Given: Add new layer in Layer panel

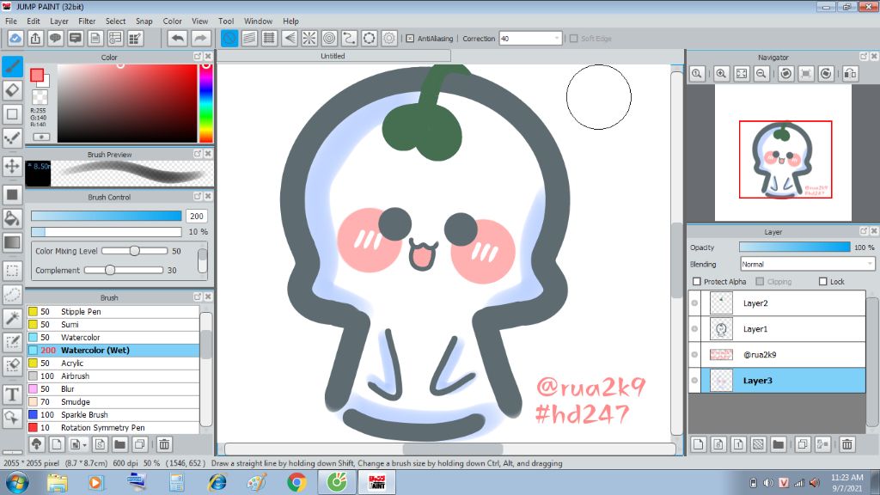Looking at the screenshot, I should pos(698,444).
